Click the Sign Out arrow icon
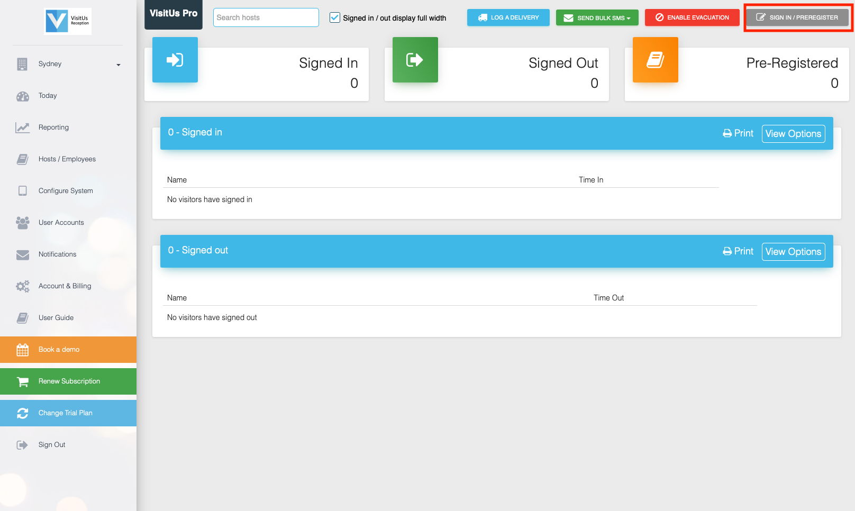The image size is (855, 511). click(22, 445)
